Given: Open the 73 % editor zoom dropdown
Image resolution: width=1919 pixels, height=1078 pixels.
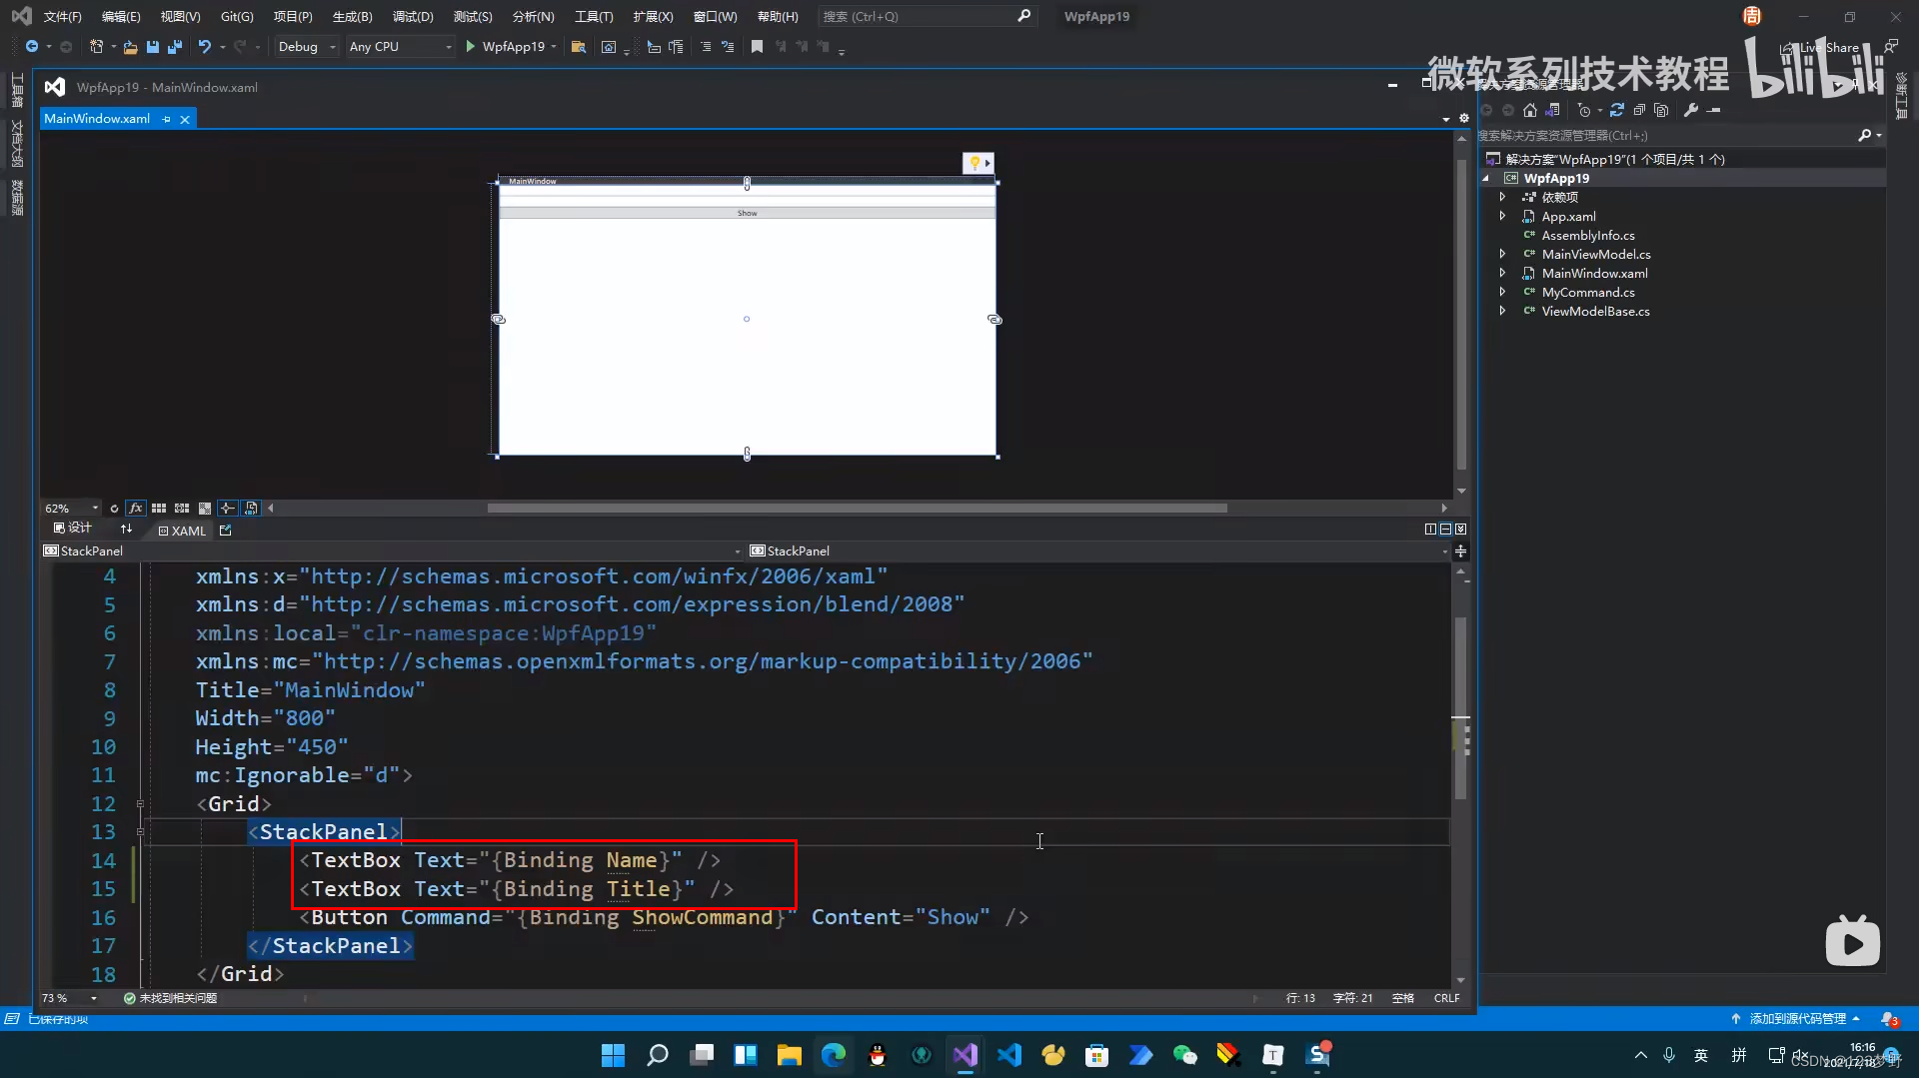Looking at the screenshot, I should (x=70, y=998).
